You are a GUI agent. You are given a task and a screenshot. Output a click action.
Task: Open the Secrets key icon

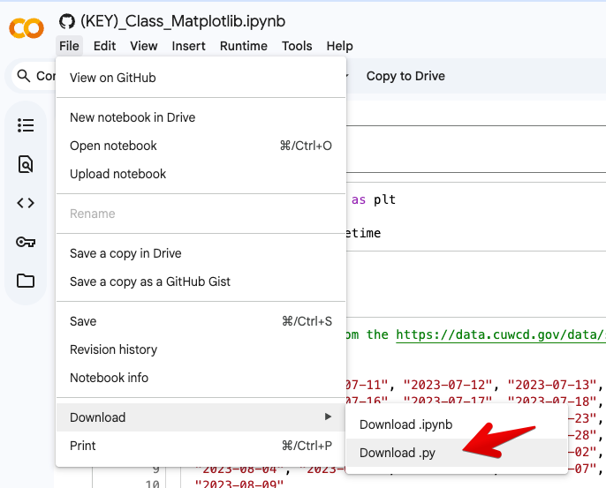(x=26, y=242)
